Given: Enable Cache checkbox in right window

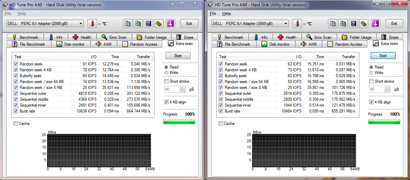Looking at the screenshot, I should click(221, 124).
